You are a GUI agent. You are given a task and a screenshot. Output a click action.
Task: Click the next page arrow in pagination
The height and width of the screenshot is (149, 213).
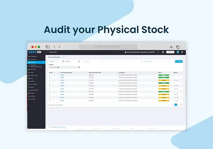click(x=181, y=105)
